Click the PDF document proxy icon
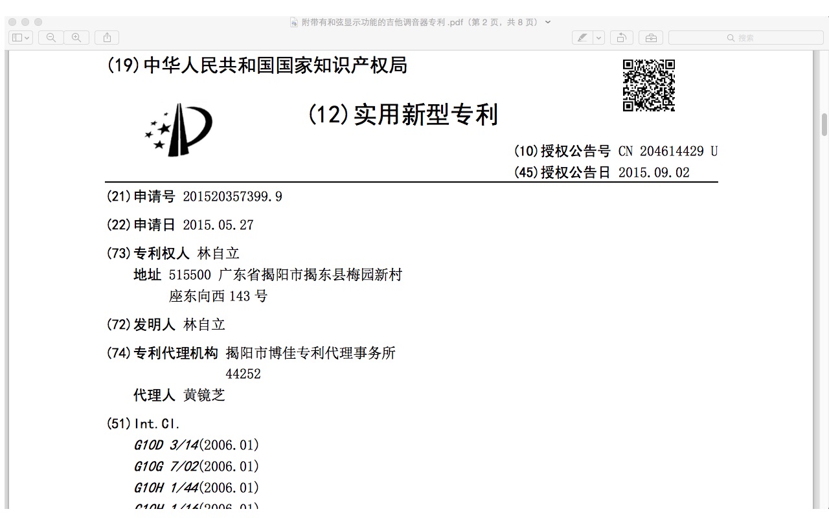829x518 pixels. click(294, 22)
